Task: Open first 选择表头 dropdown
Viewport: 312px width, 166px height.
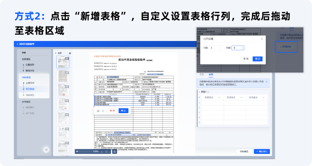Action: coord(213,97)
